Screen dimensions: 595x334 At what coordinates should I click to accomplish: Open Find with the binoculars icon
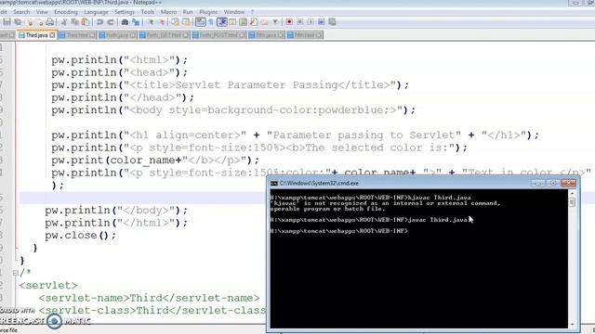pyautogui.click(x=125, y=22)
